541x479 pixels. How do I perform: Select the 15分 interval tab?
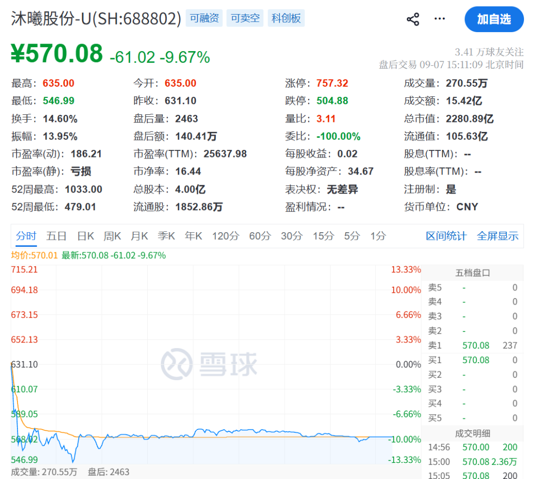point(323,236)
